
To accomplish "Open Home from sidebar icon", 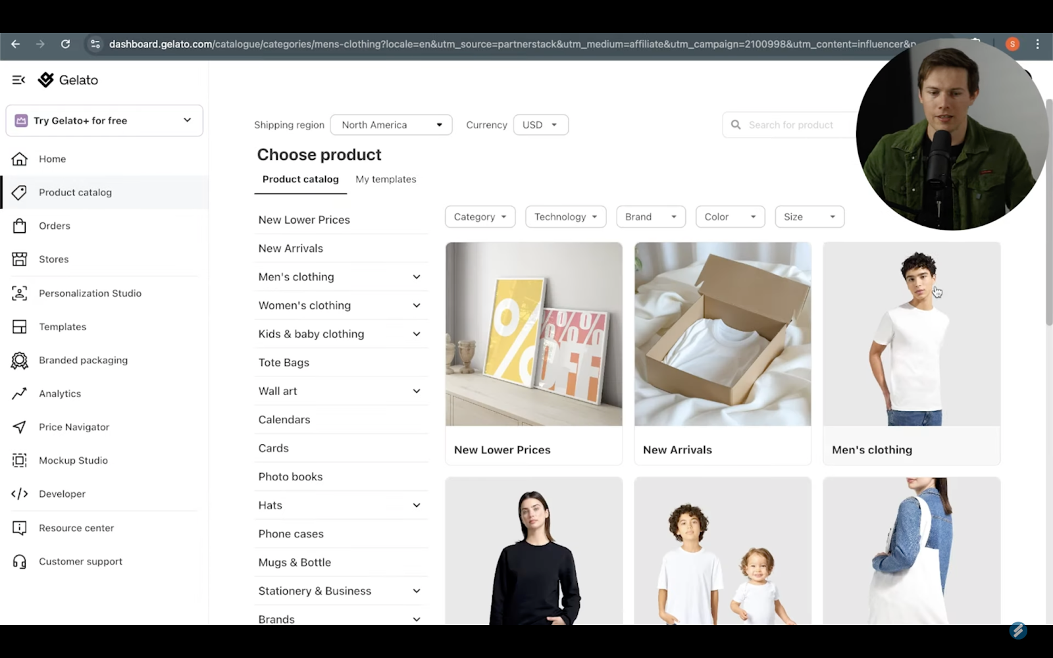I will [20, 159].
